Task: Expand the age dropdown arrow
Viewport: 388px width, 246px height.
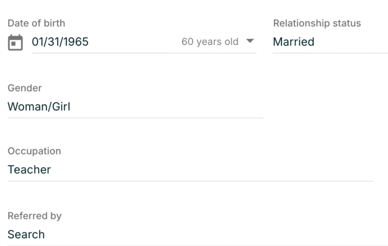Action: click(x=250, y=41)
